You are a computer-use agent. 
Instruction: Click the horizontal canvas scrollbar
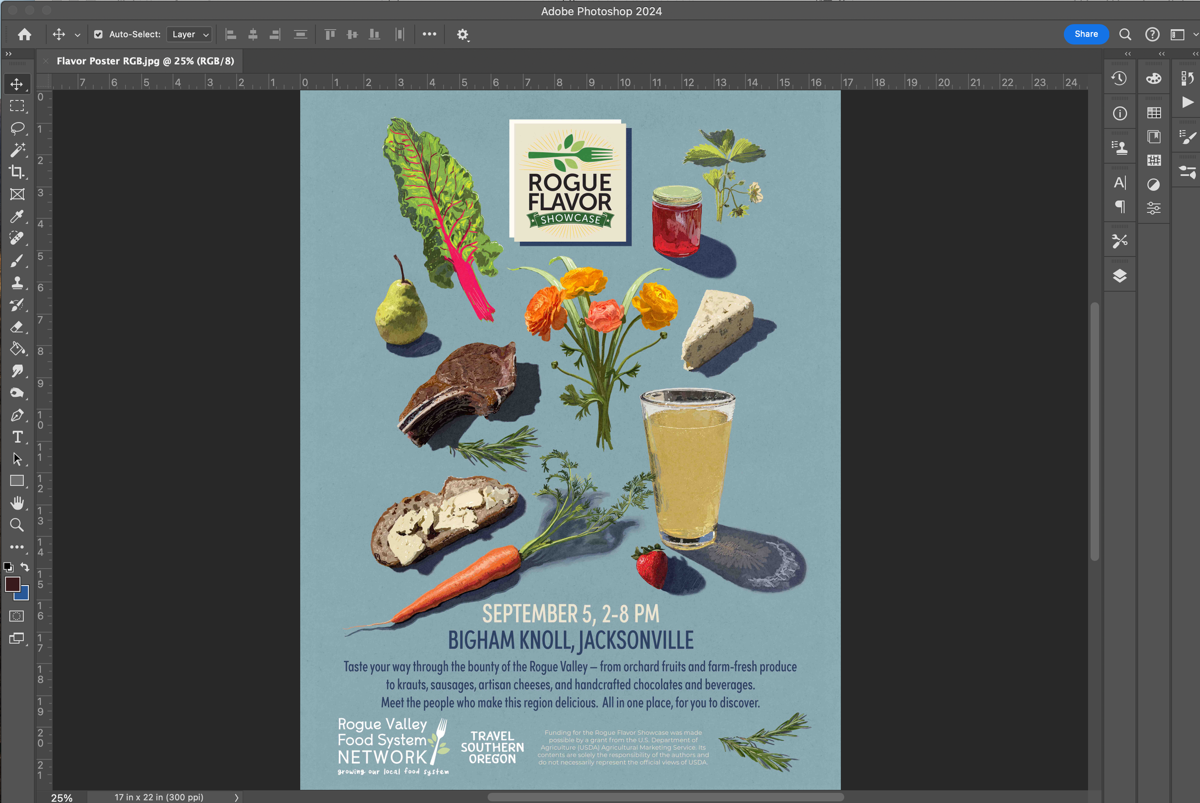pyautogui.click(x=665, y=797)
